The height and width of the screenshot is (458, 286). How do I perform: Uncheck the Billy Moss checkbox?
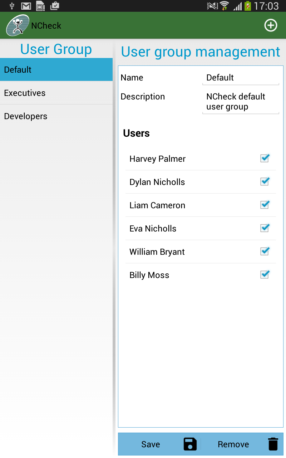(x=265, y=274)
